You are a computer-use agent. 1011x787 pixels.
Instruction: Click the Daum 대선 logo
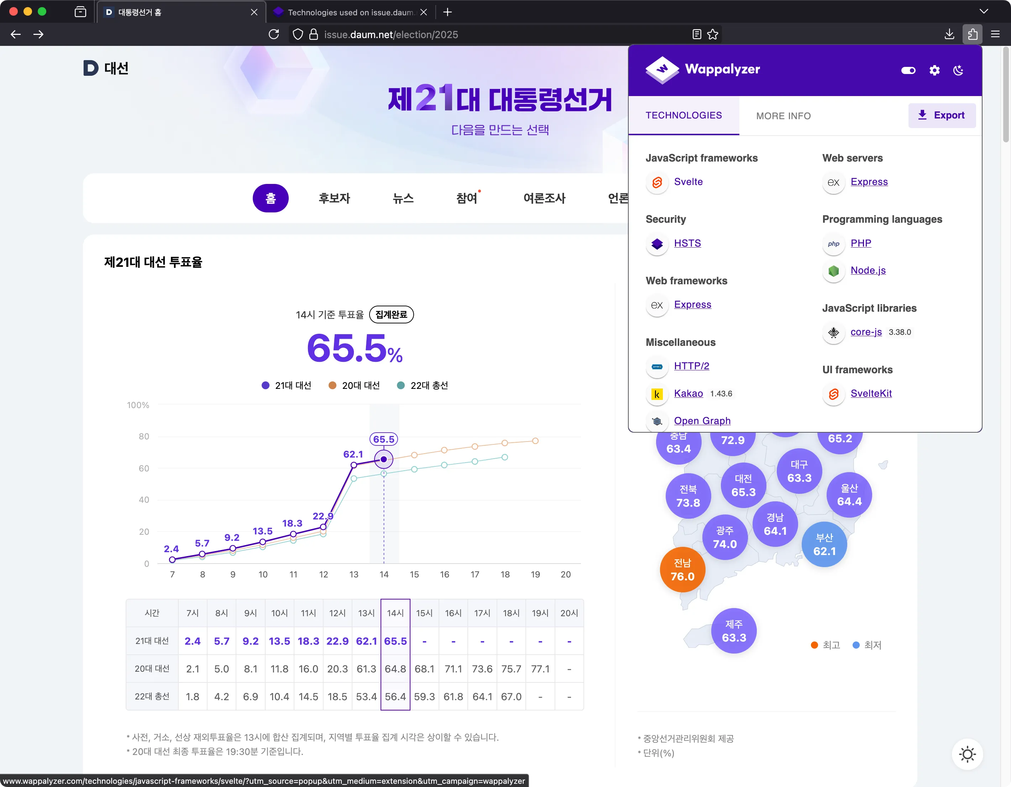pyautogui.click(x=105, y=68)
